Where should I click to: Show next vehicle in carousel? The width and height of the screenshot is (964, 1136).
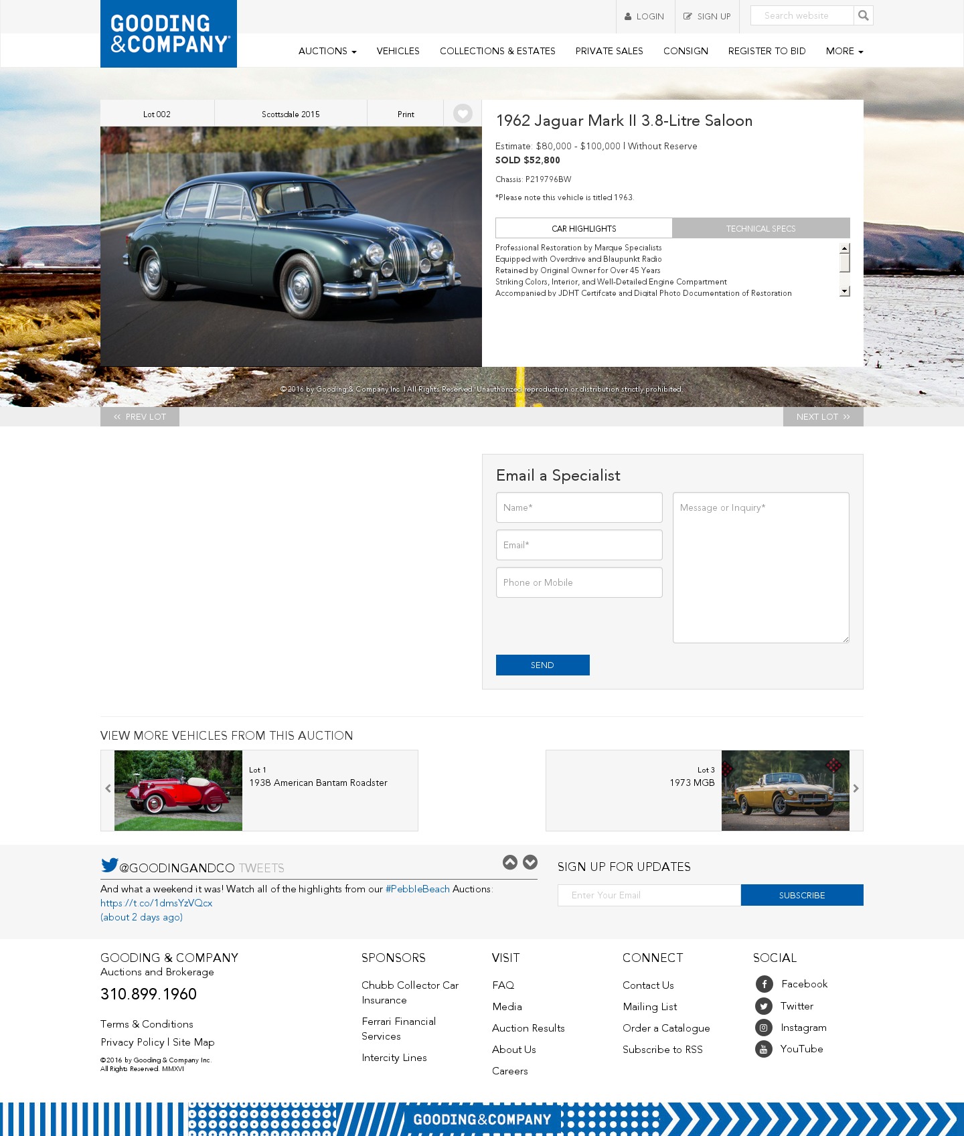pyautogui.click(x=856, y=789)
